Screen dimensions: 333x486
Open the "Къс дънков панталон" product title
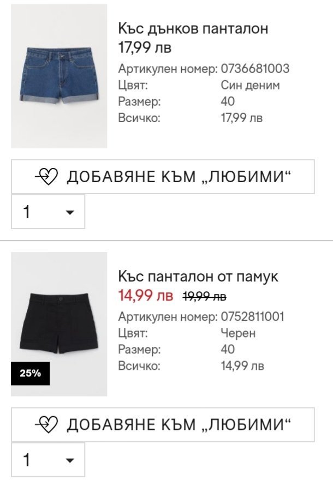[193, 29]
